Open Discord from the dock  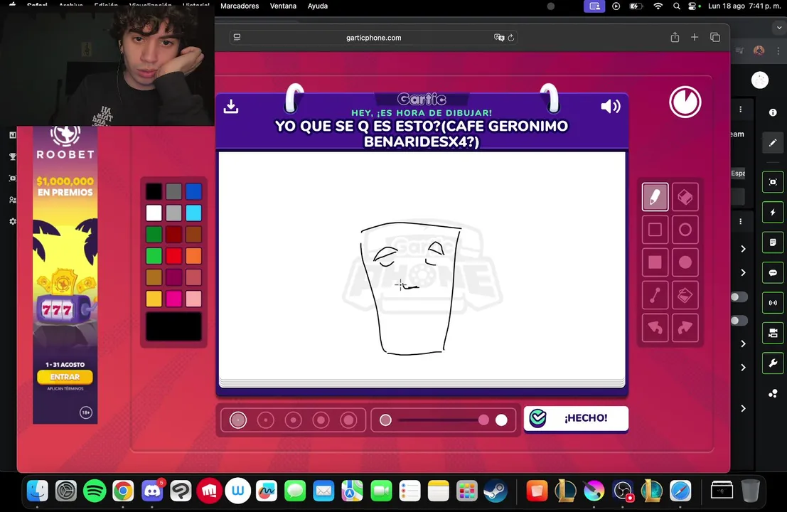[152, 491]
